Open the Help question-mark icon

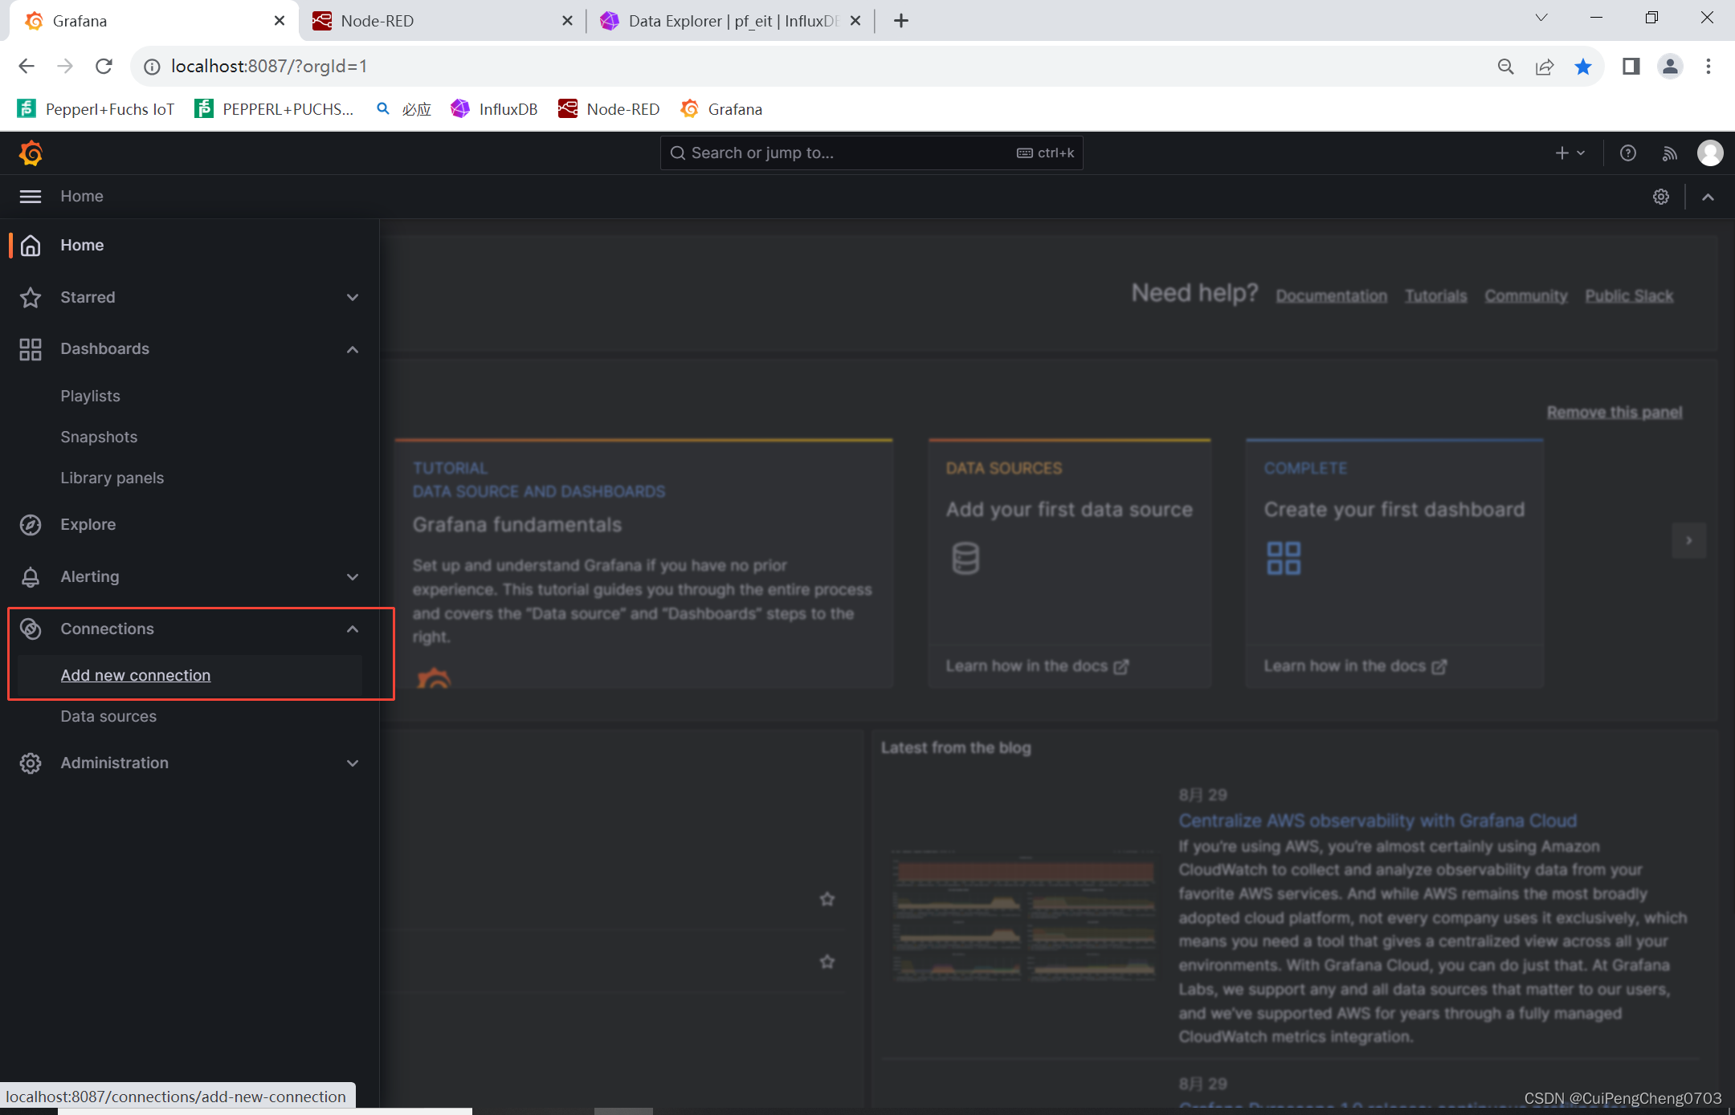click(1628, 153)
